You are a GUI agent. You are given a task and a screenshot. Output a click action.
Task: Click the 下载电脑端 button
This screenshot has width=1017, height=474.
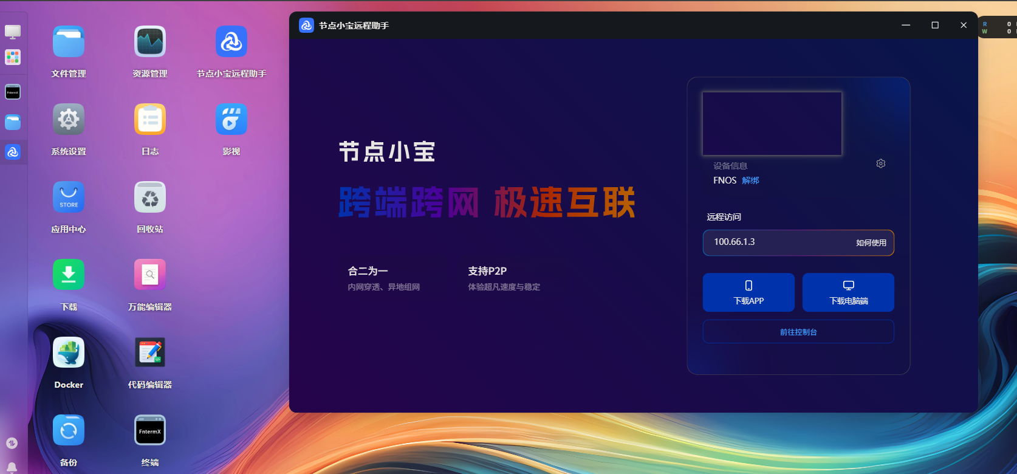848,292
